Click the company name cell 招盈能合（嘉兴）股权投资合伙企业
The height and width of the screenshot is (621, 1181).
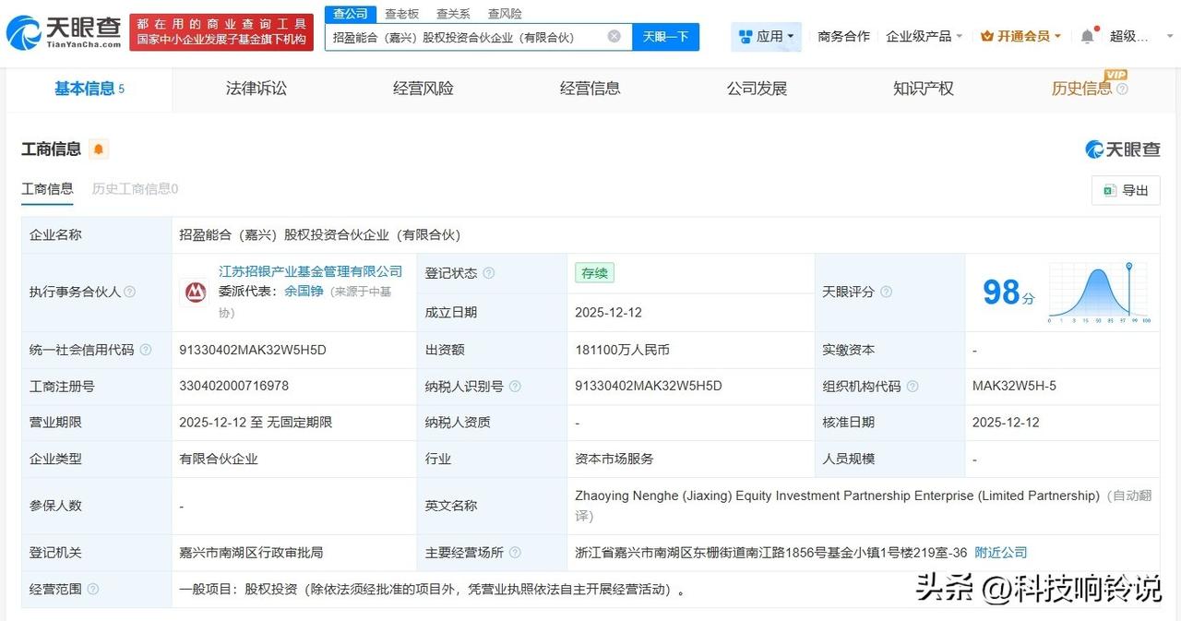(319, 235)
